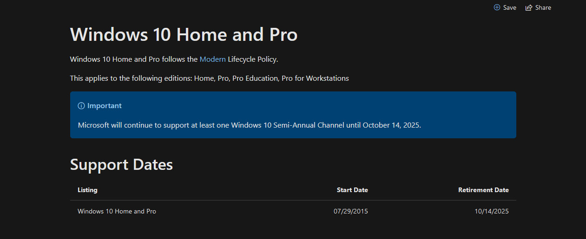Screen dimensions: 586x239
Task: Click the info icon beside Important
Action: point(81,106)
